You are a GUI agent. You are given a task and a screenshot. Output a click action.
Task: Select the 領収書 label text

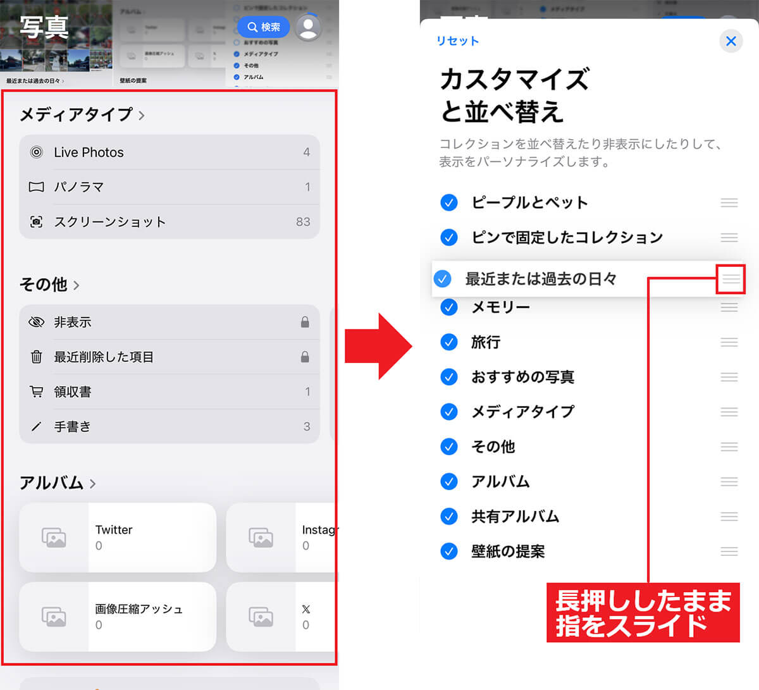(73, 392)
